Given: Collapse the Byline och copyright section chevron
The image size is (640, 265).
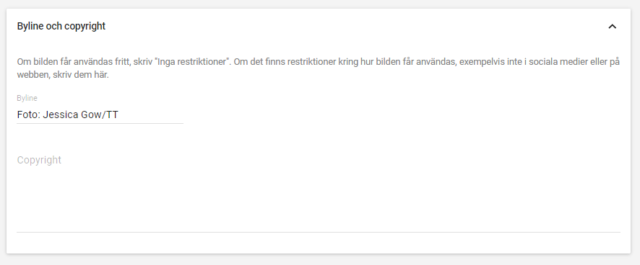Looking at the screenshot, I should tap(612, 27).
